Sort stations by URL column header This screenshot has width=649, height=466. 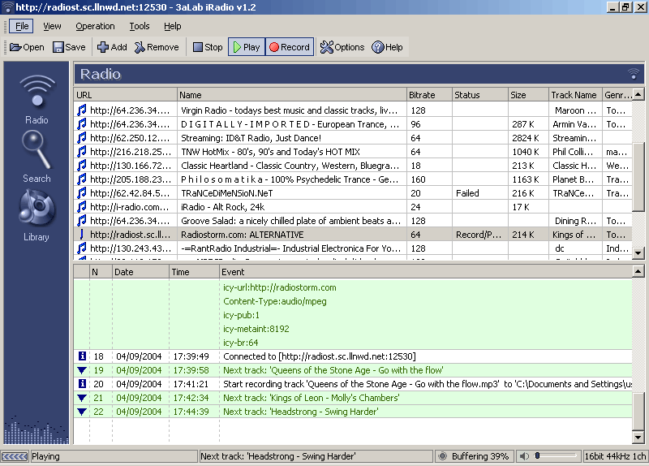coord(126,95)
